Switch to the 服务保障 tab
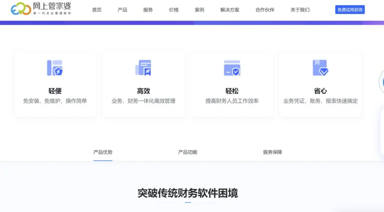This screenshot has height=212, width=384. 272,152
